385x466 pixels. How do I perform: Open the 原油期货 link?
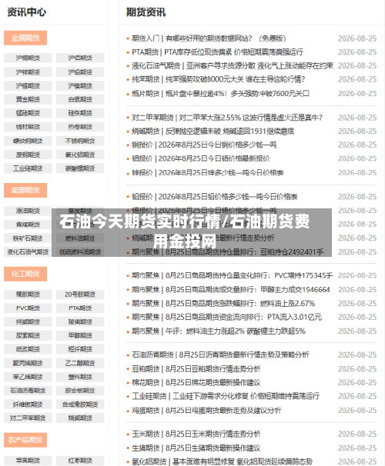[x=28, y=211]
